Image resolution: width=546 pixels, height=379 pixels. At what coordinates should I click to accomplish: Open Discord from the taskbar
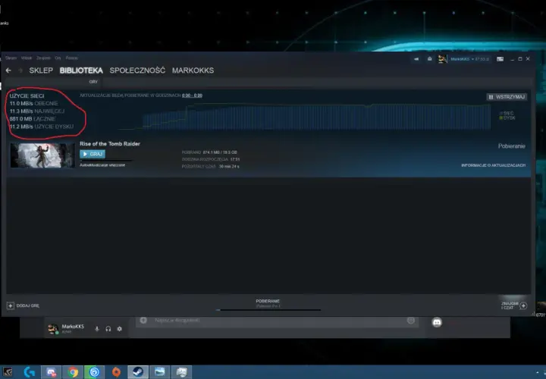tap(52, 372)
